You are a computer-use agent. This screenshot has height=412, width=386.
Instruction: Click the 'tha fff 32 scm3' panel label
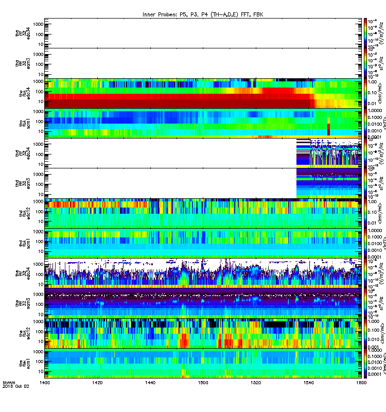23,63
